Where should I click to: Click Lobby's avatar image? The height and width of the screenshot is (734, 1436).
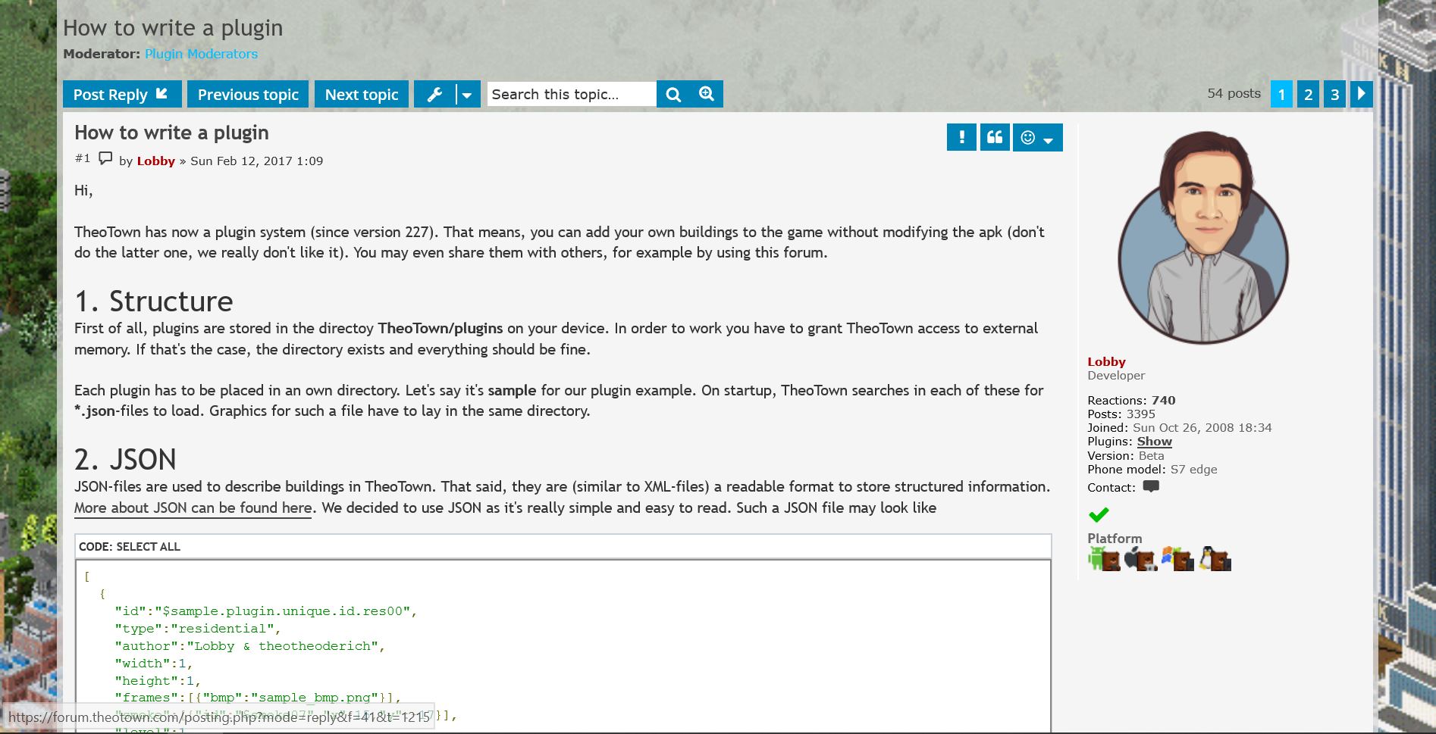[1203, 237]
